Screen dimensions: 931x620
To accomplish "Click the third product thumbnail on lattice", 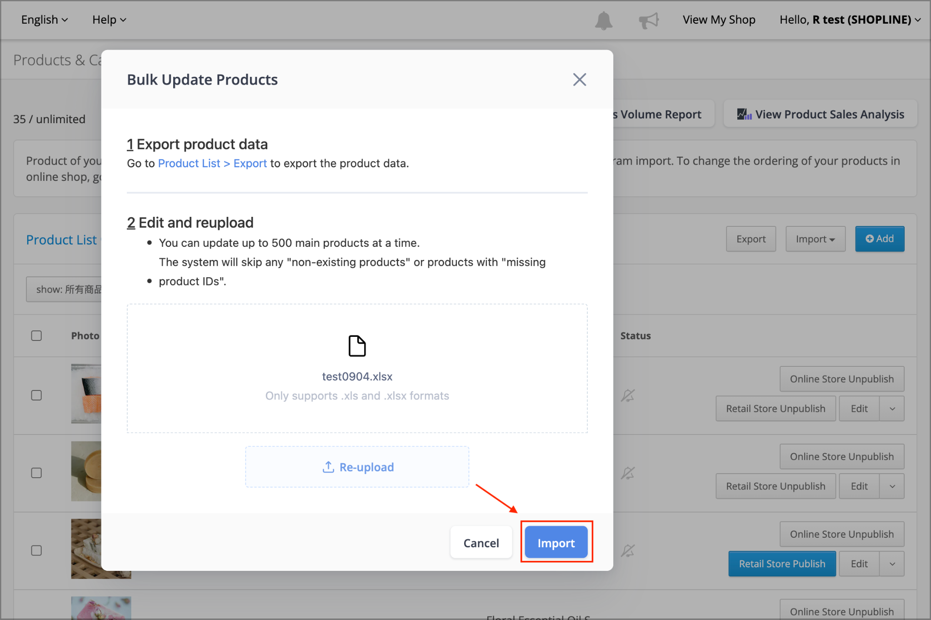I will (101, 549).
